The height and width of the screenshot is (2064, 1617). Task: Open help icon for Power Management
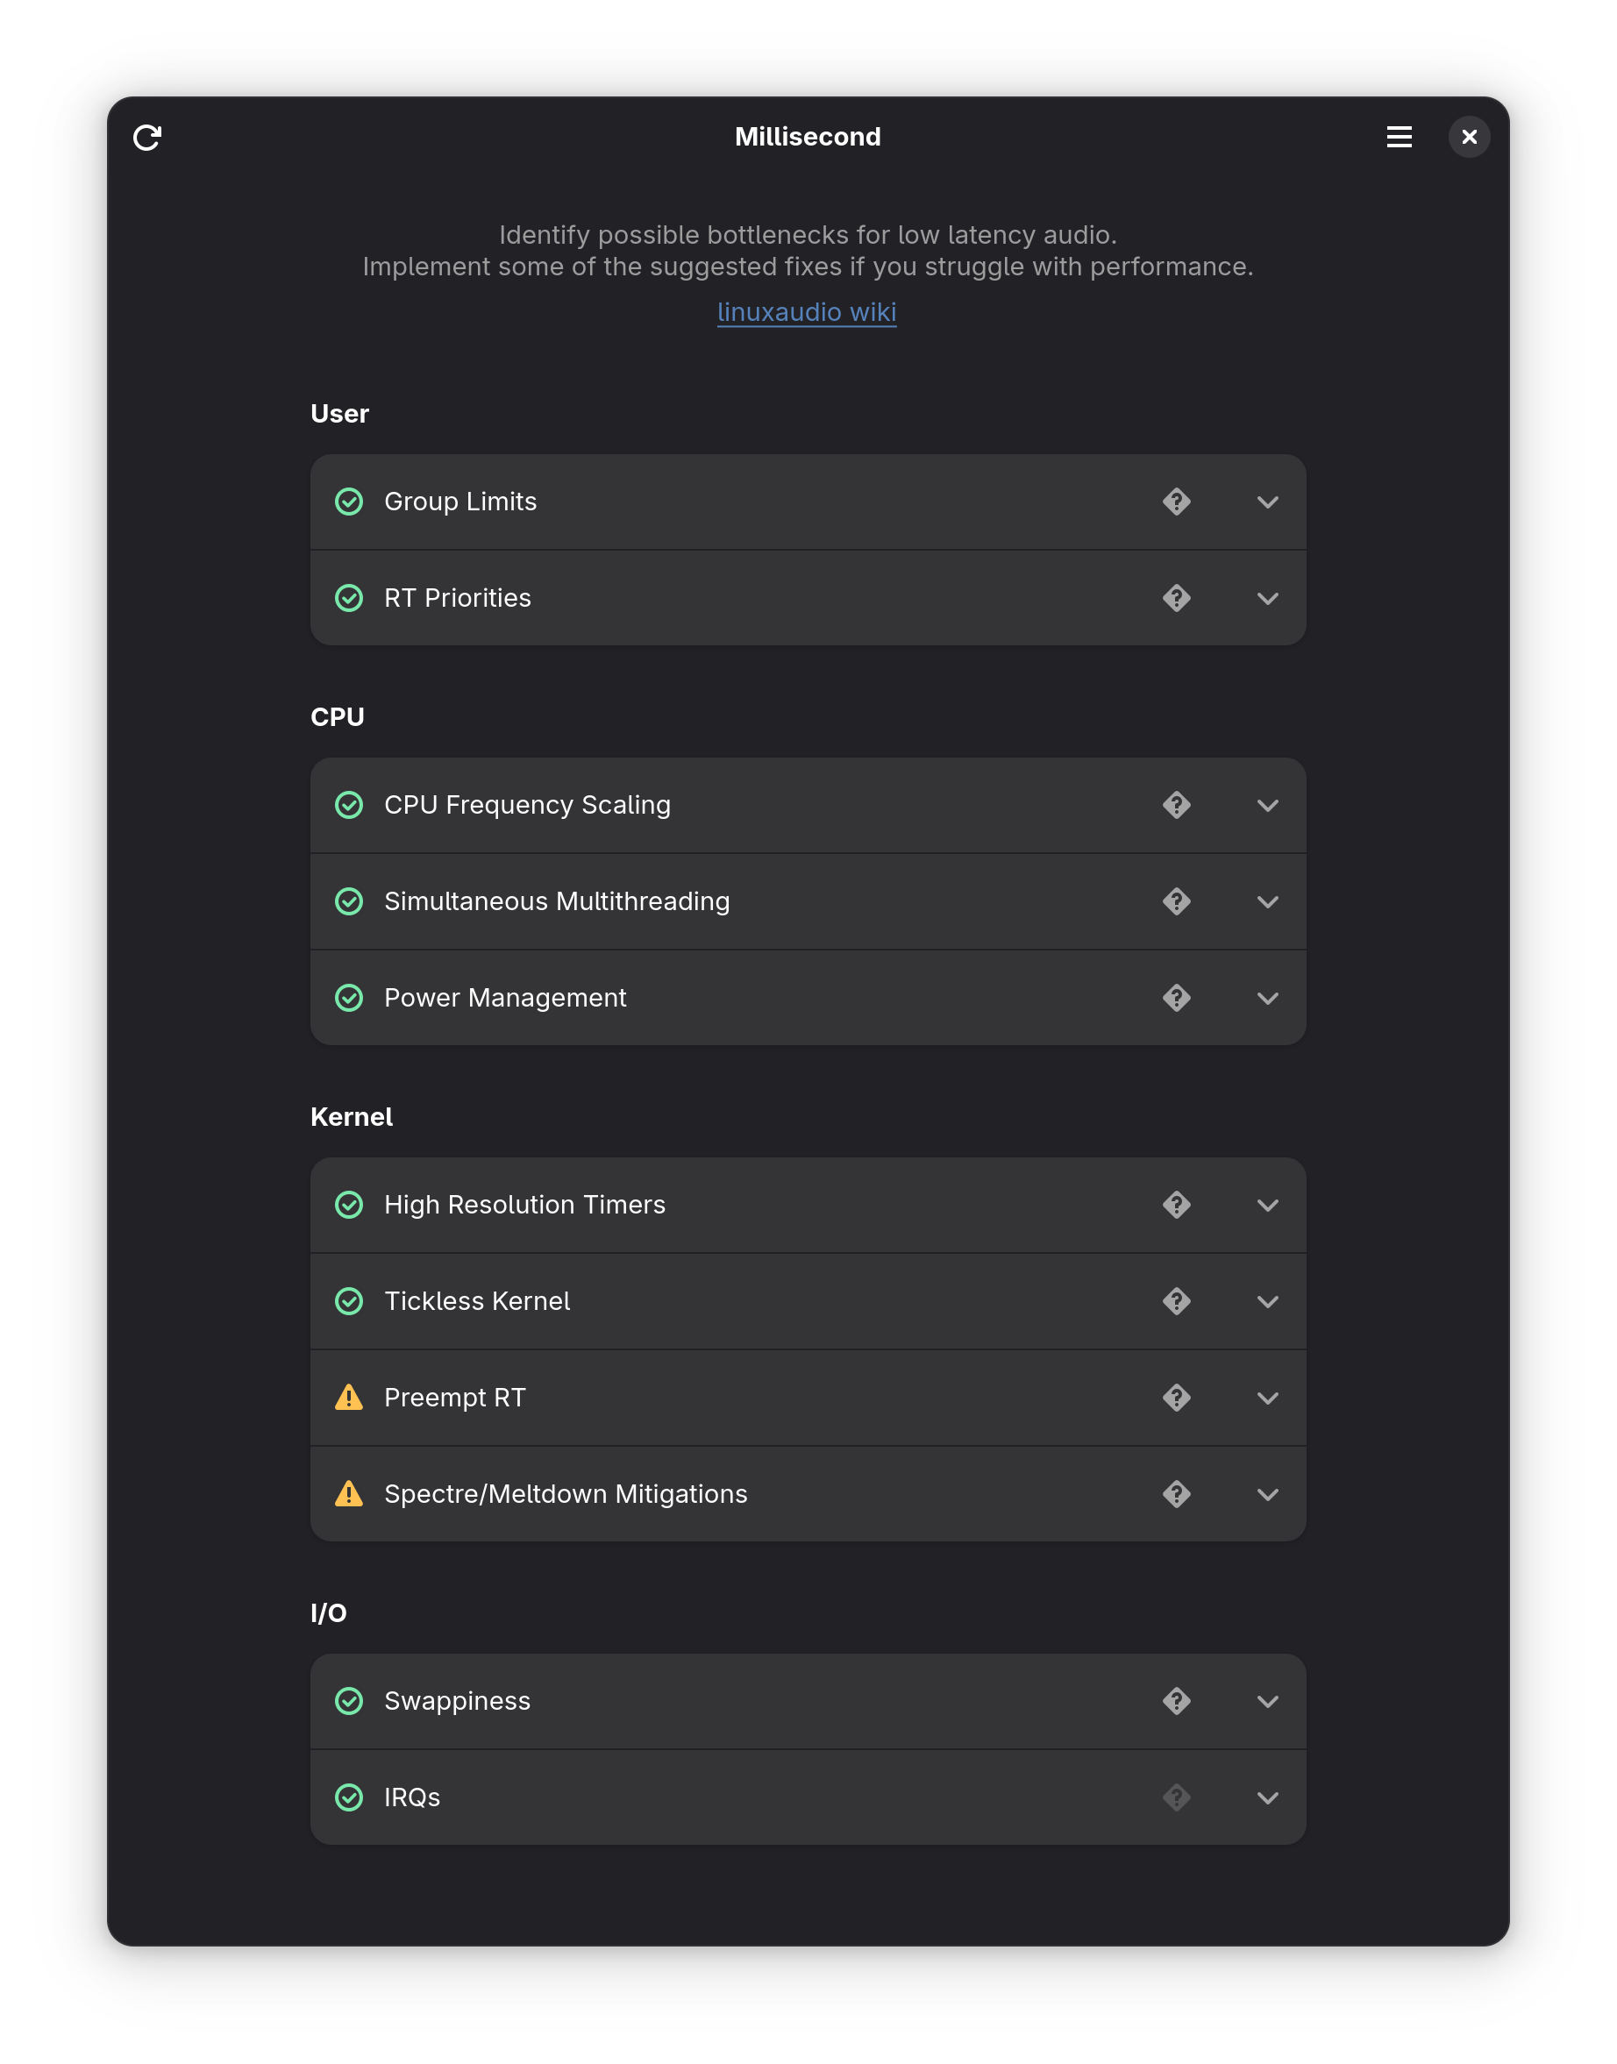tap(1176, 998)
